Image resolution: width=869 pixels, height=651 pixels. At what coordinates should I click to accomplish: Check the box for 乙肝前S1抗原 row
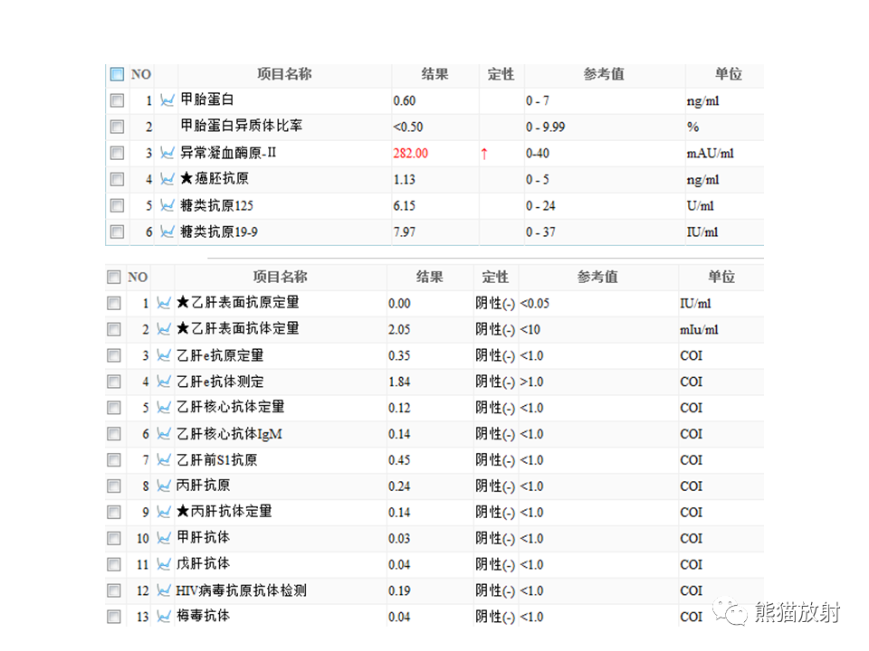(x=114, y=459)
